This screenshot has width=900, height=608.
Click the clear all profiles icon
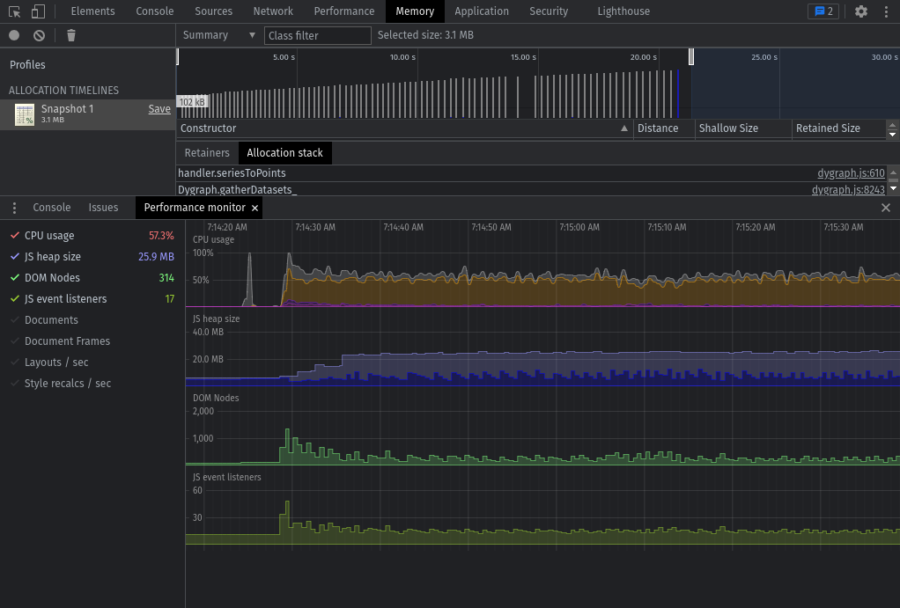pos(39,35)
